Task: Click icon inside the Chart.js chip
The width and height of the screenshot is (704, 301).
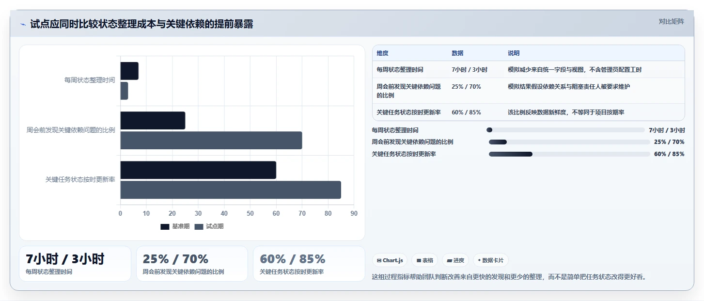Action: pos(379,260)
